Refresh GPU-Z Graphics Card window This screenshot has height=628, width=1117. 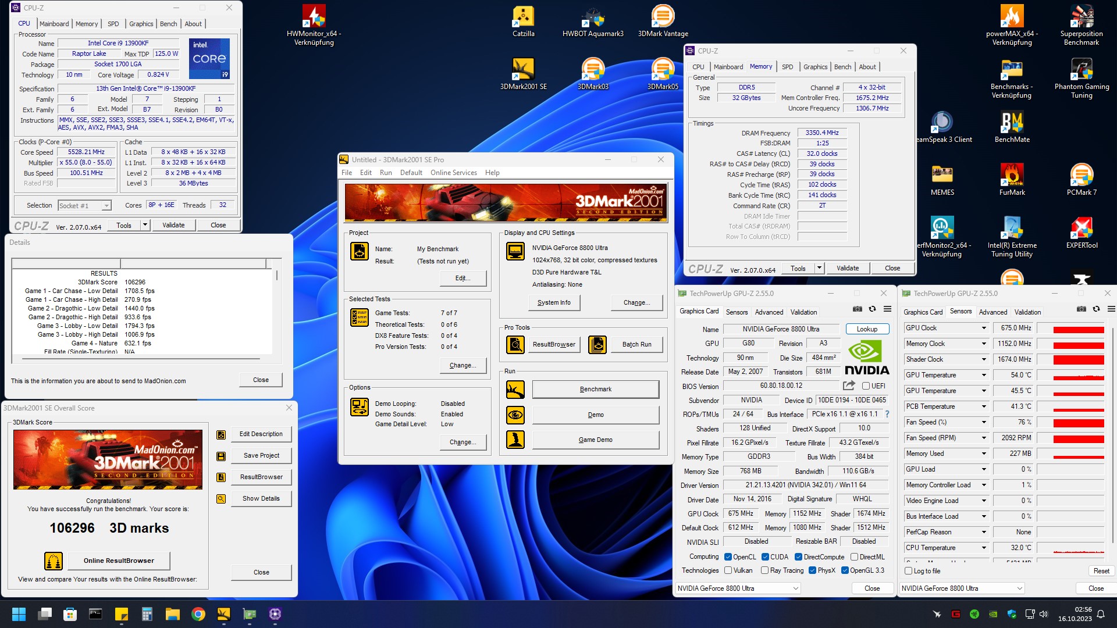[872, 309]
